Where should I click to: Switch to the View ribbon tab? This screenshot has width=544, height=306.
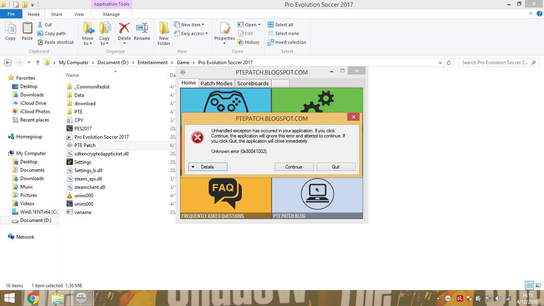[79, 14]
